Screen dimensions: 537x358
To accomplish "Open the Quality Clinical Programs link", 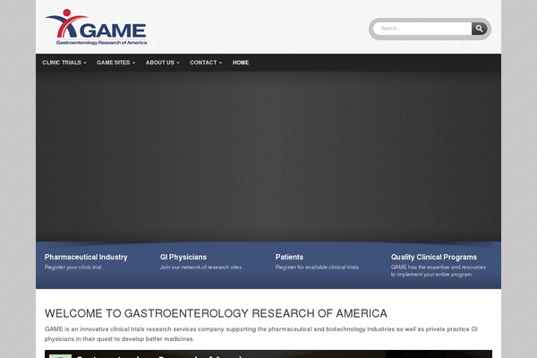I will pos(433,257).
